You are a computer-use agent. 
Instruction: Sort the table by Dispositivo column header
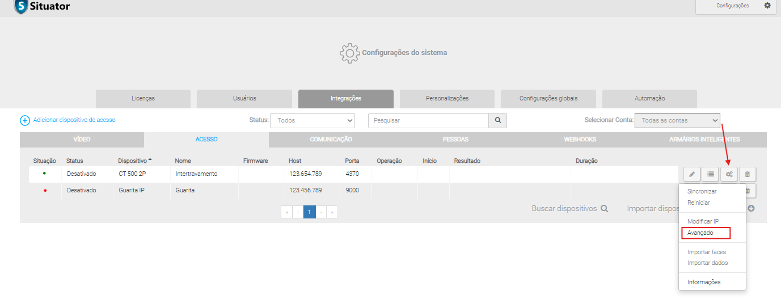132,161
